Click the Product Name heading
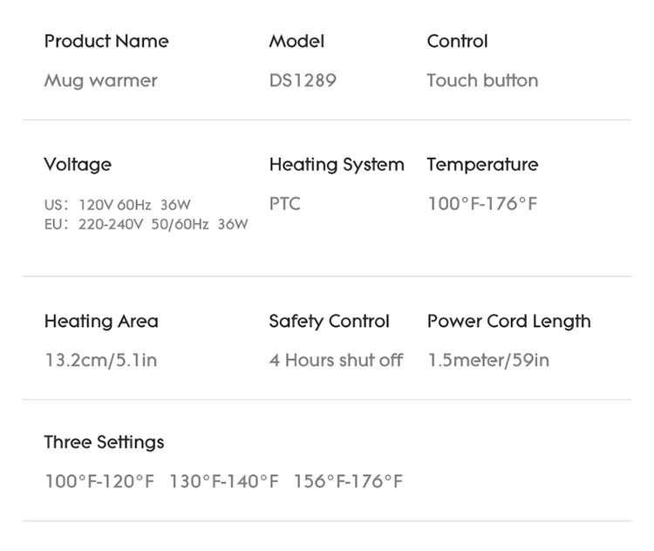This screenshot has width=654, height=551. (106, 41)
